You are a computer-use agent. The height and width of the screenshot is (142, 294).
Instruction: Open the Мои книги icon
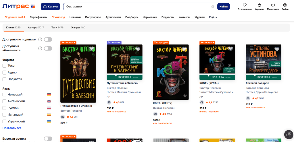click(x=273, y=5)
